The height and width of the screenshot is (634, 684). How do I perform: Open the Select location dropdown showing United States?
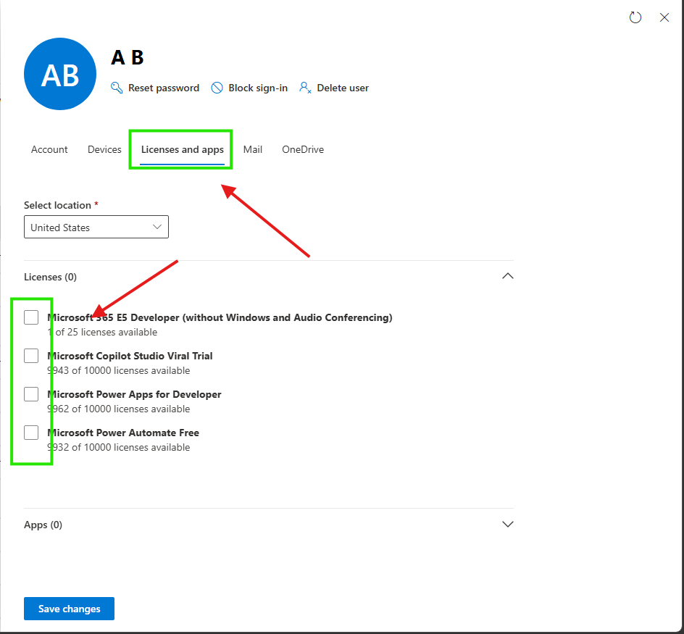[96, 227]
